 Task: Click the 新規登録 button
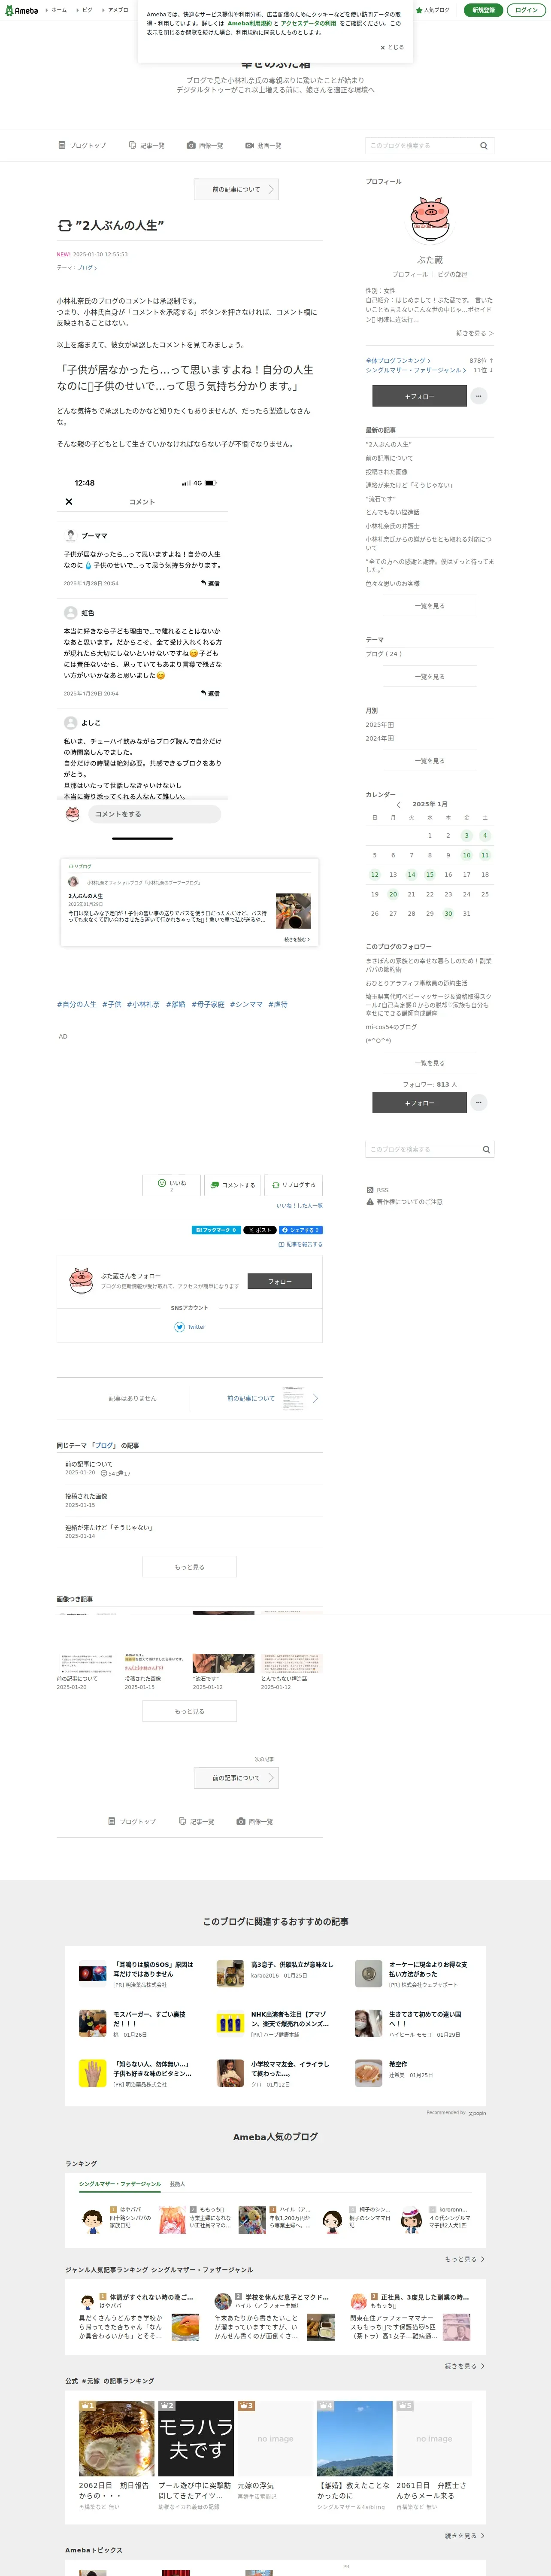tap(483, 10)
